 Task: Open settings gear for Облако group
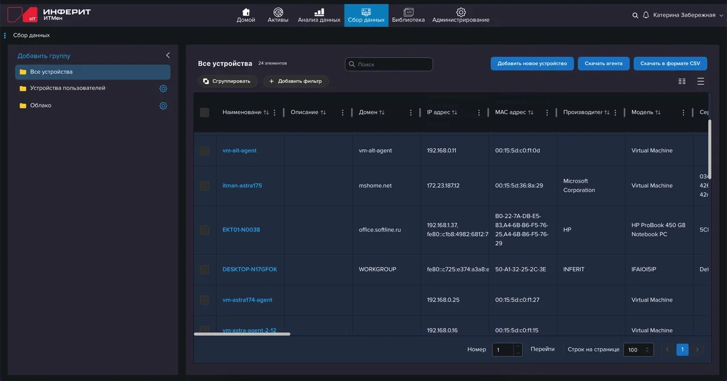(163, 106)
